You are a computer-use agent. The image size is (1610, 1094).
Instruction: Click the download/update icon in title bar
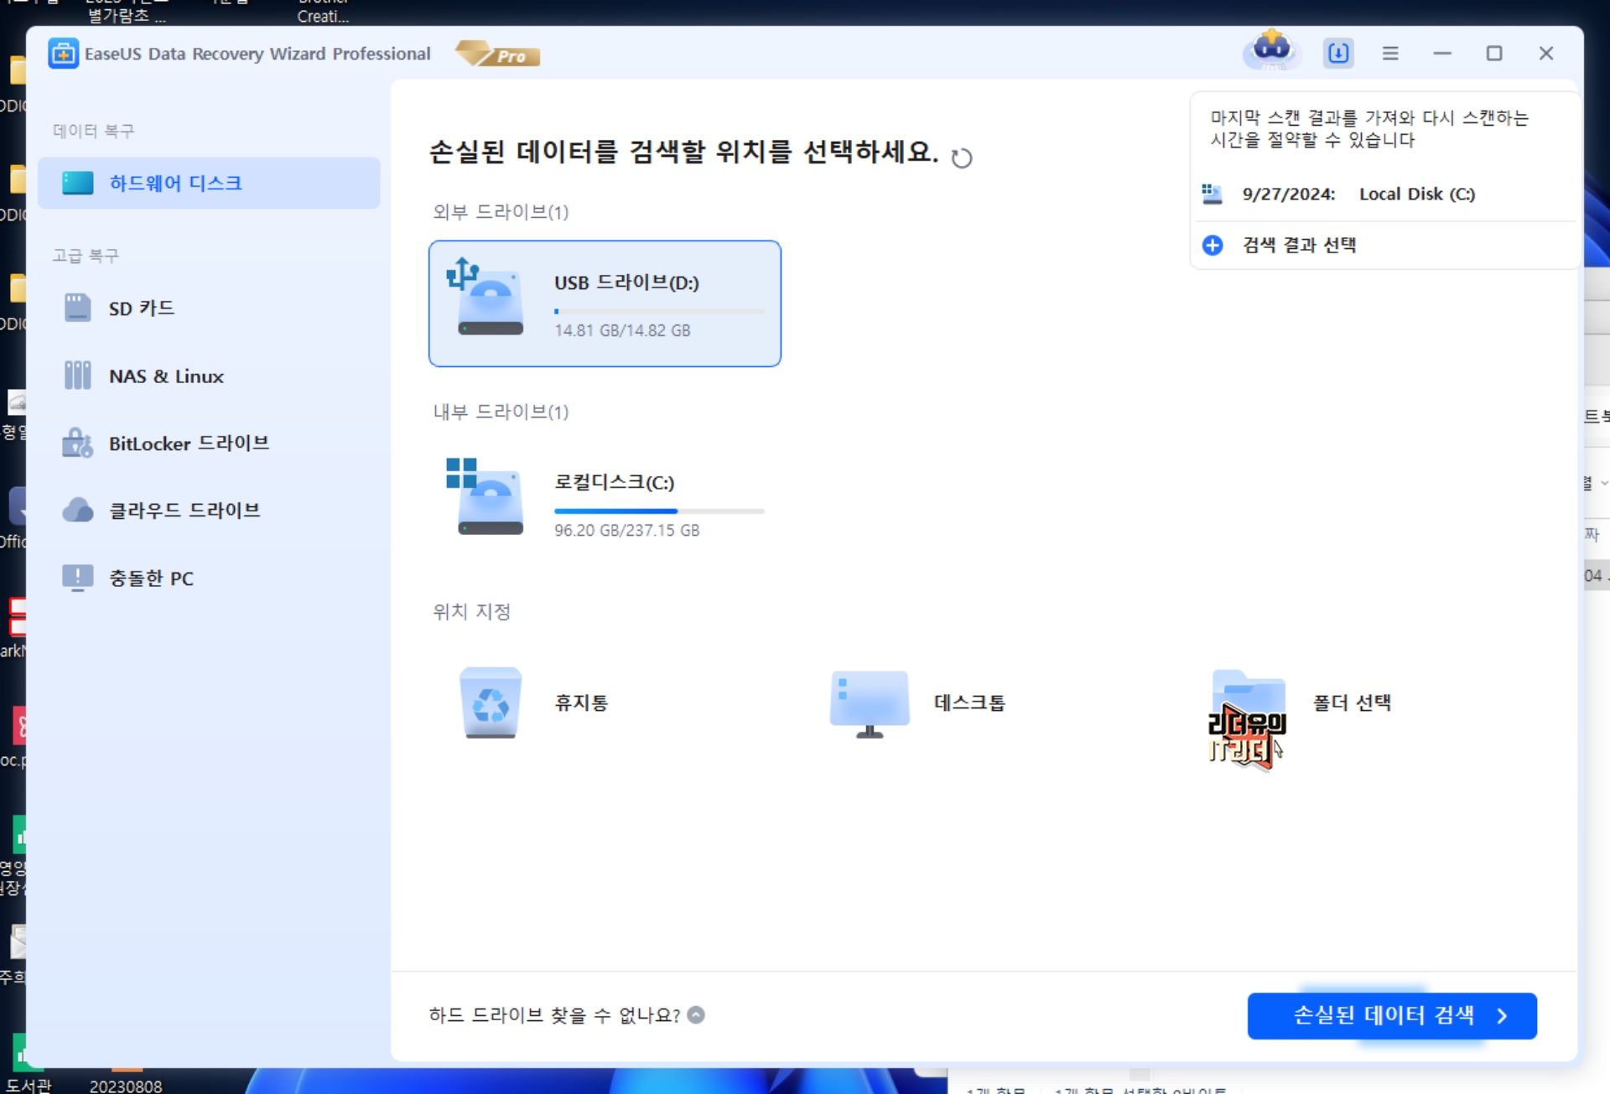(1338, 54)
